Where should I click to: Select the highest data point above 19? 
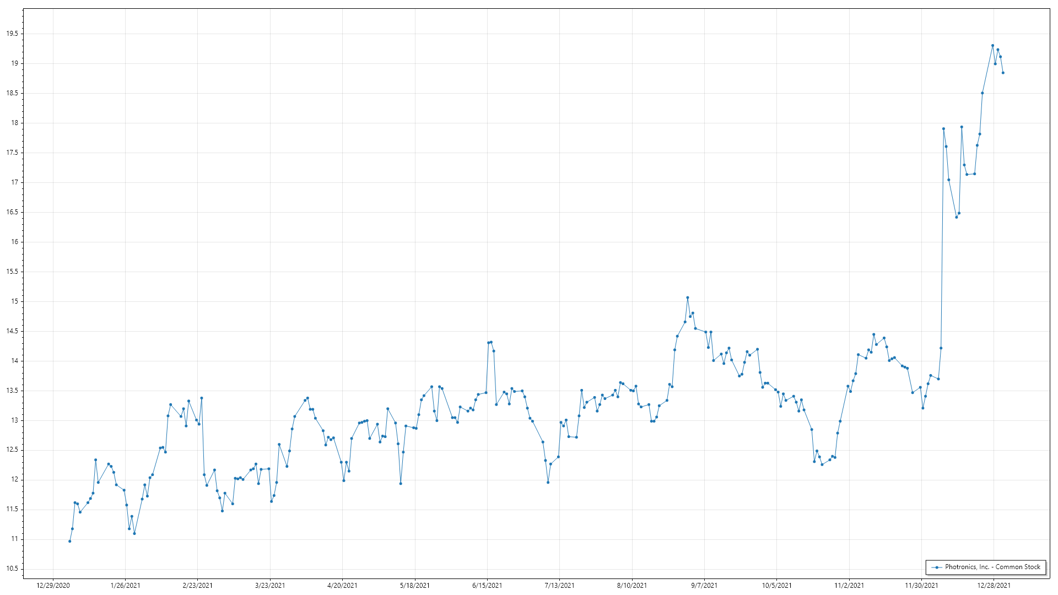[992, 46]
